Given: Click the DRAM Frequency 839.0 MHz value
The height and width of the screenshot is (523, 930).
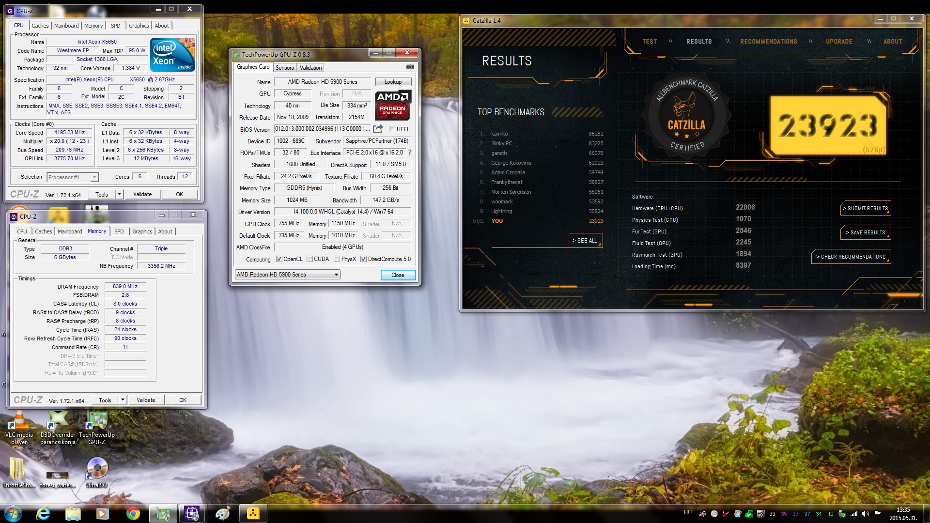Looking at the screenshot, I should click(125, 286).
